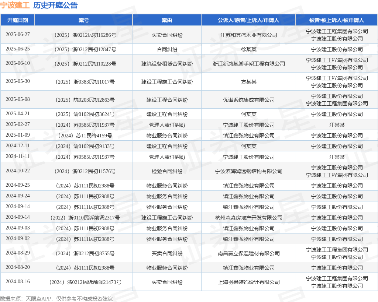Click case number (2025)浙0212民初12847号
The width and height of the screenshot is (378, 302).
pyautogui.click(x=85, y=49)
